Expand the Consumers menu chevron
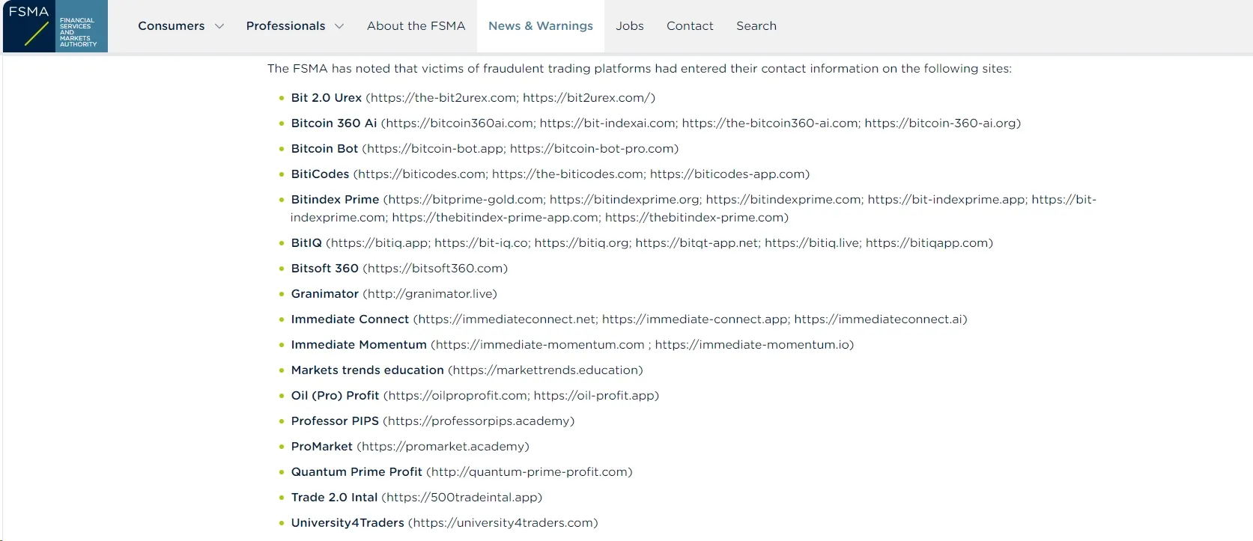 [219, 26]
